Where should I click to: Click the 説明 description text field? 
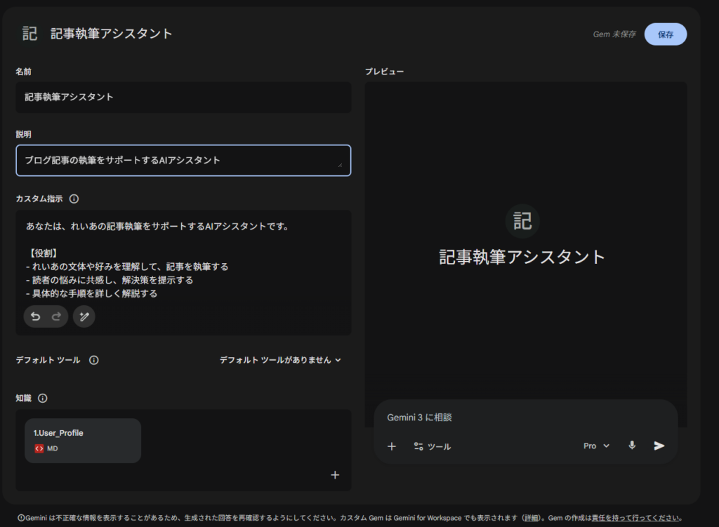[x=183, y=160]
